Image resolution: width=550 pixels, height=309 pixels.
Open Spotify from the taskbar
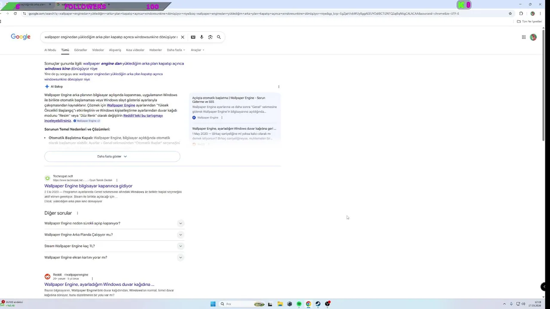[299, 304]
